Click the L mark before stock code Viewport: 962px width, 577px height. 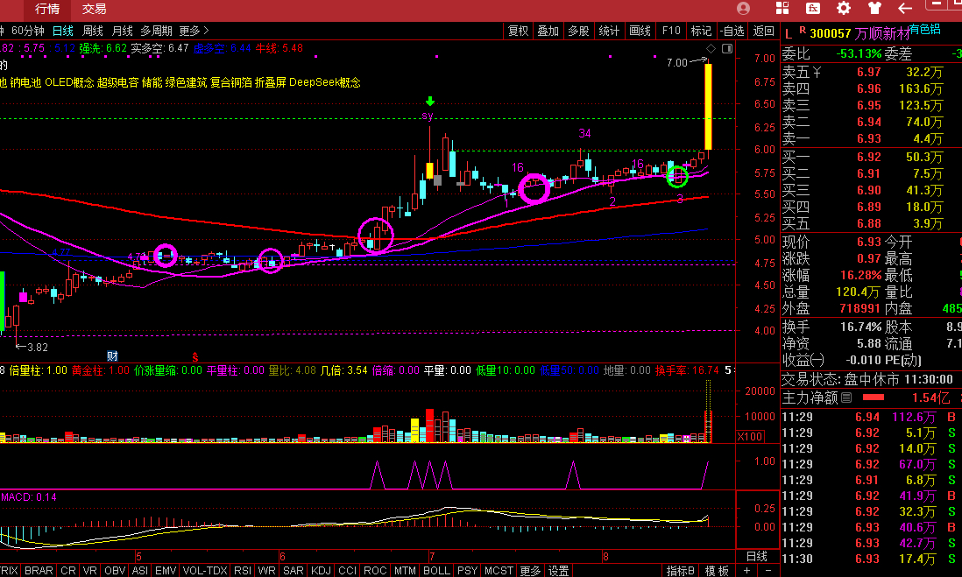(x=789, y=34)
